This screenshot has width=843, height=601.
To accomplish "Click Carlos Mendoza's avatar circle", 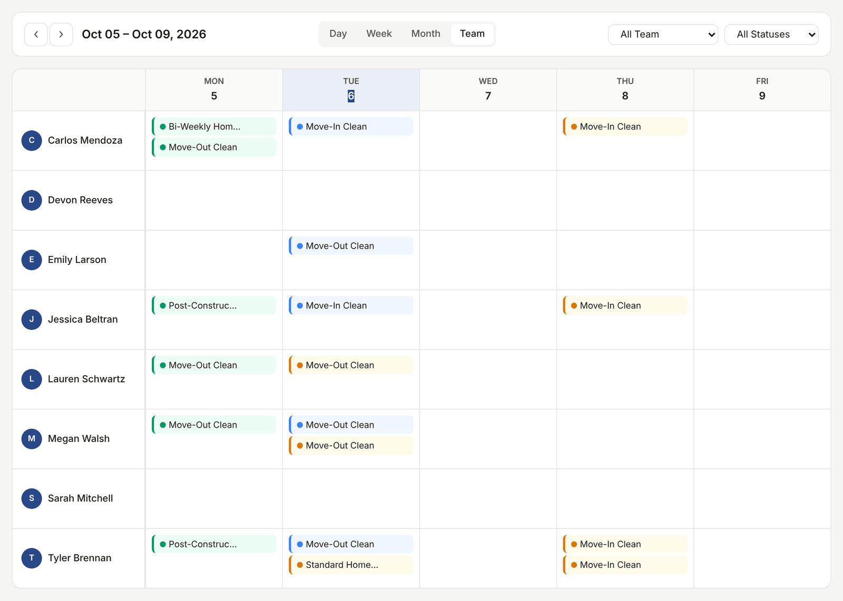I will (x=32, y=141).
